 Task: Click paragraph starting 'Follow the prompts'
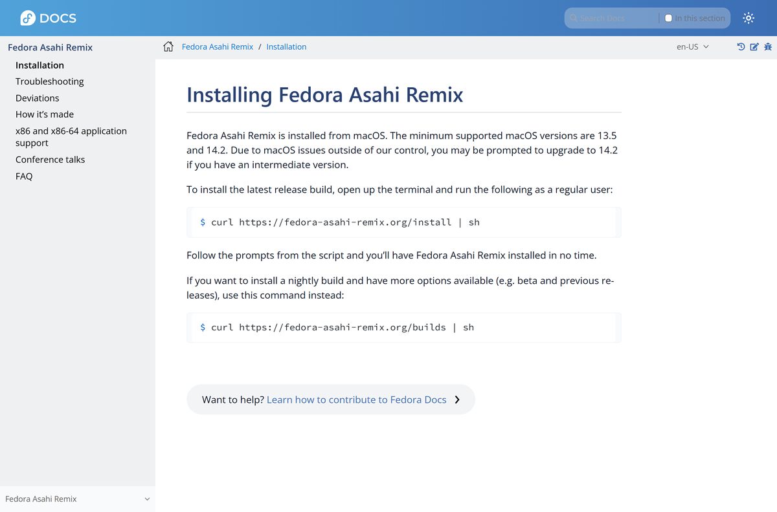(392, 255)
